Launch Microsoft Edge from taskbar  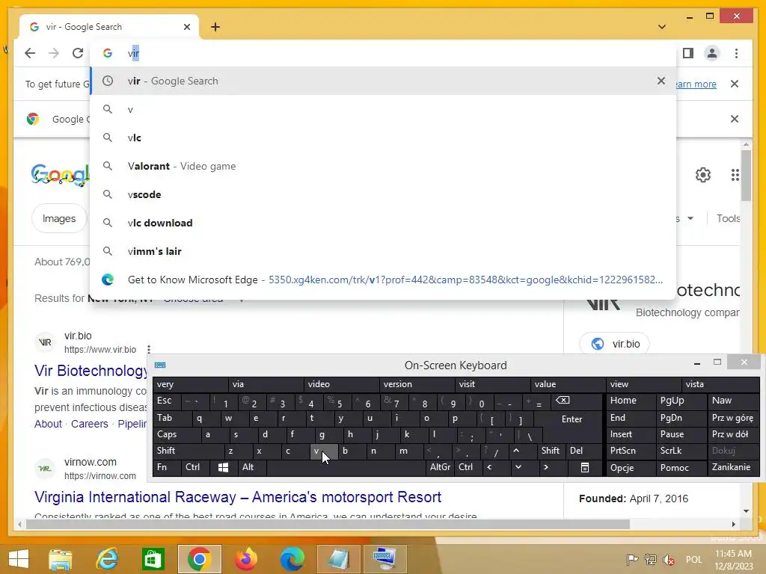coord(292,559)
